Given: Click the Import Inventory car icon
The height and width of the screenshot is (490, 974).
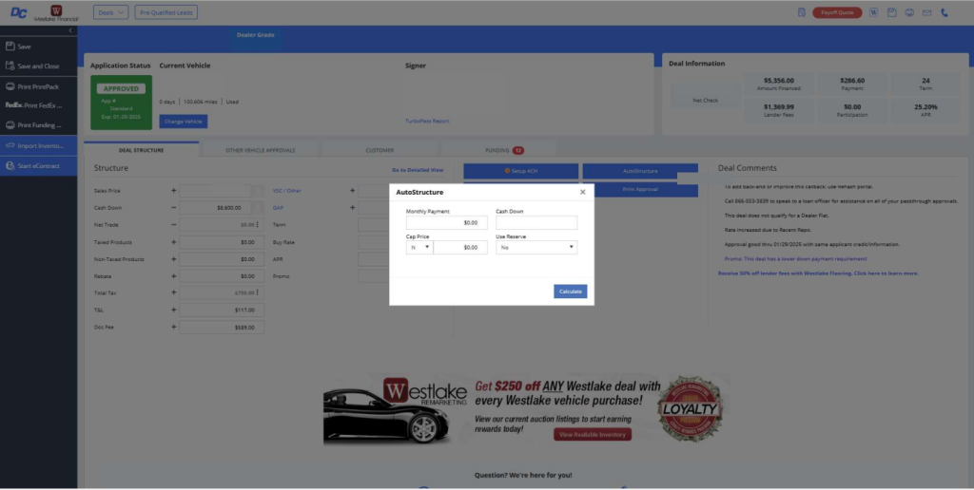Looking at the screenshot, I should [x=10, y=145].
